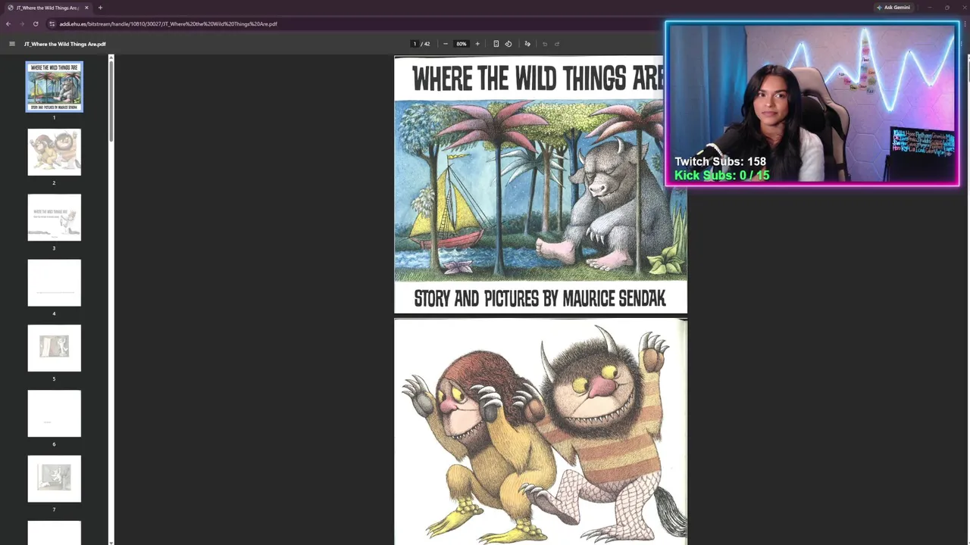Open page 2 thumbnail in sidebar
970x545 pixels.
click(x=55, y=152)
